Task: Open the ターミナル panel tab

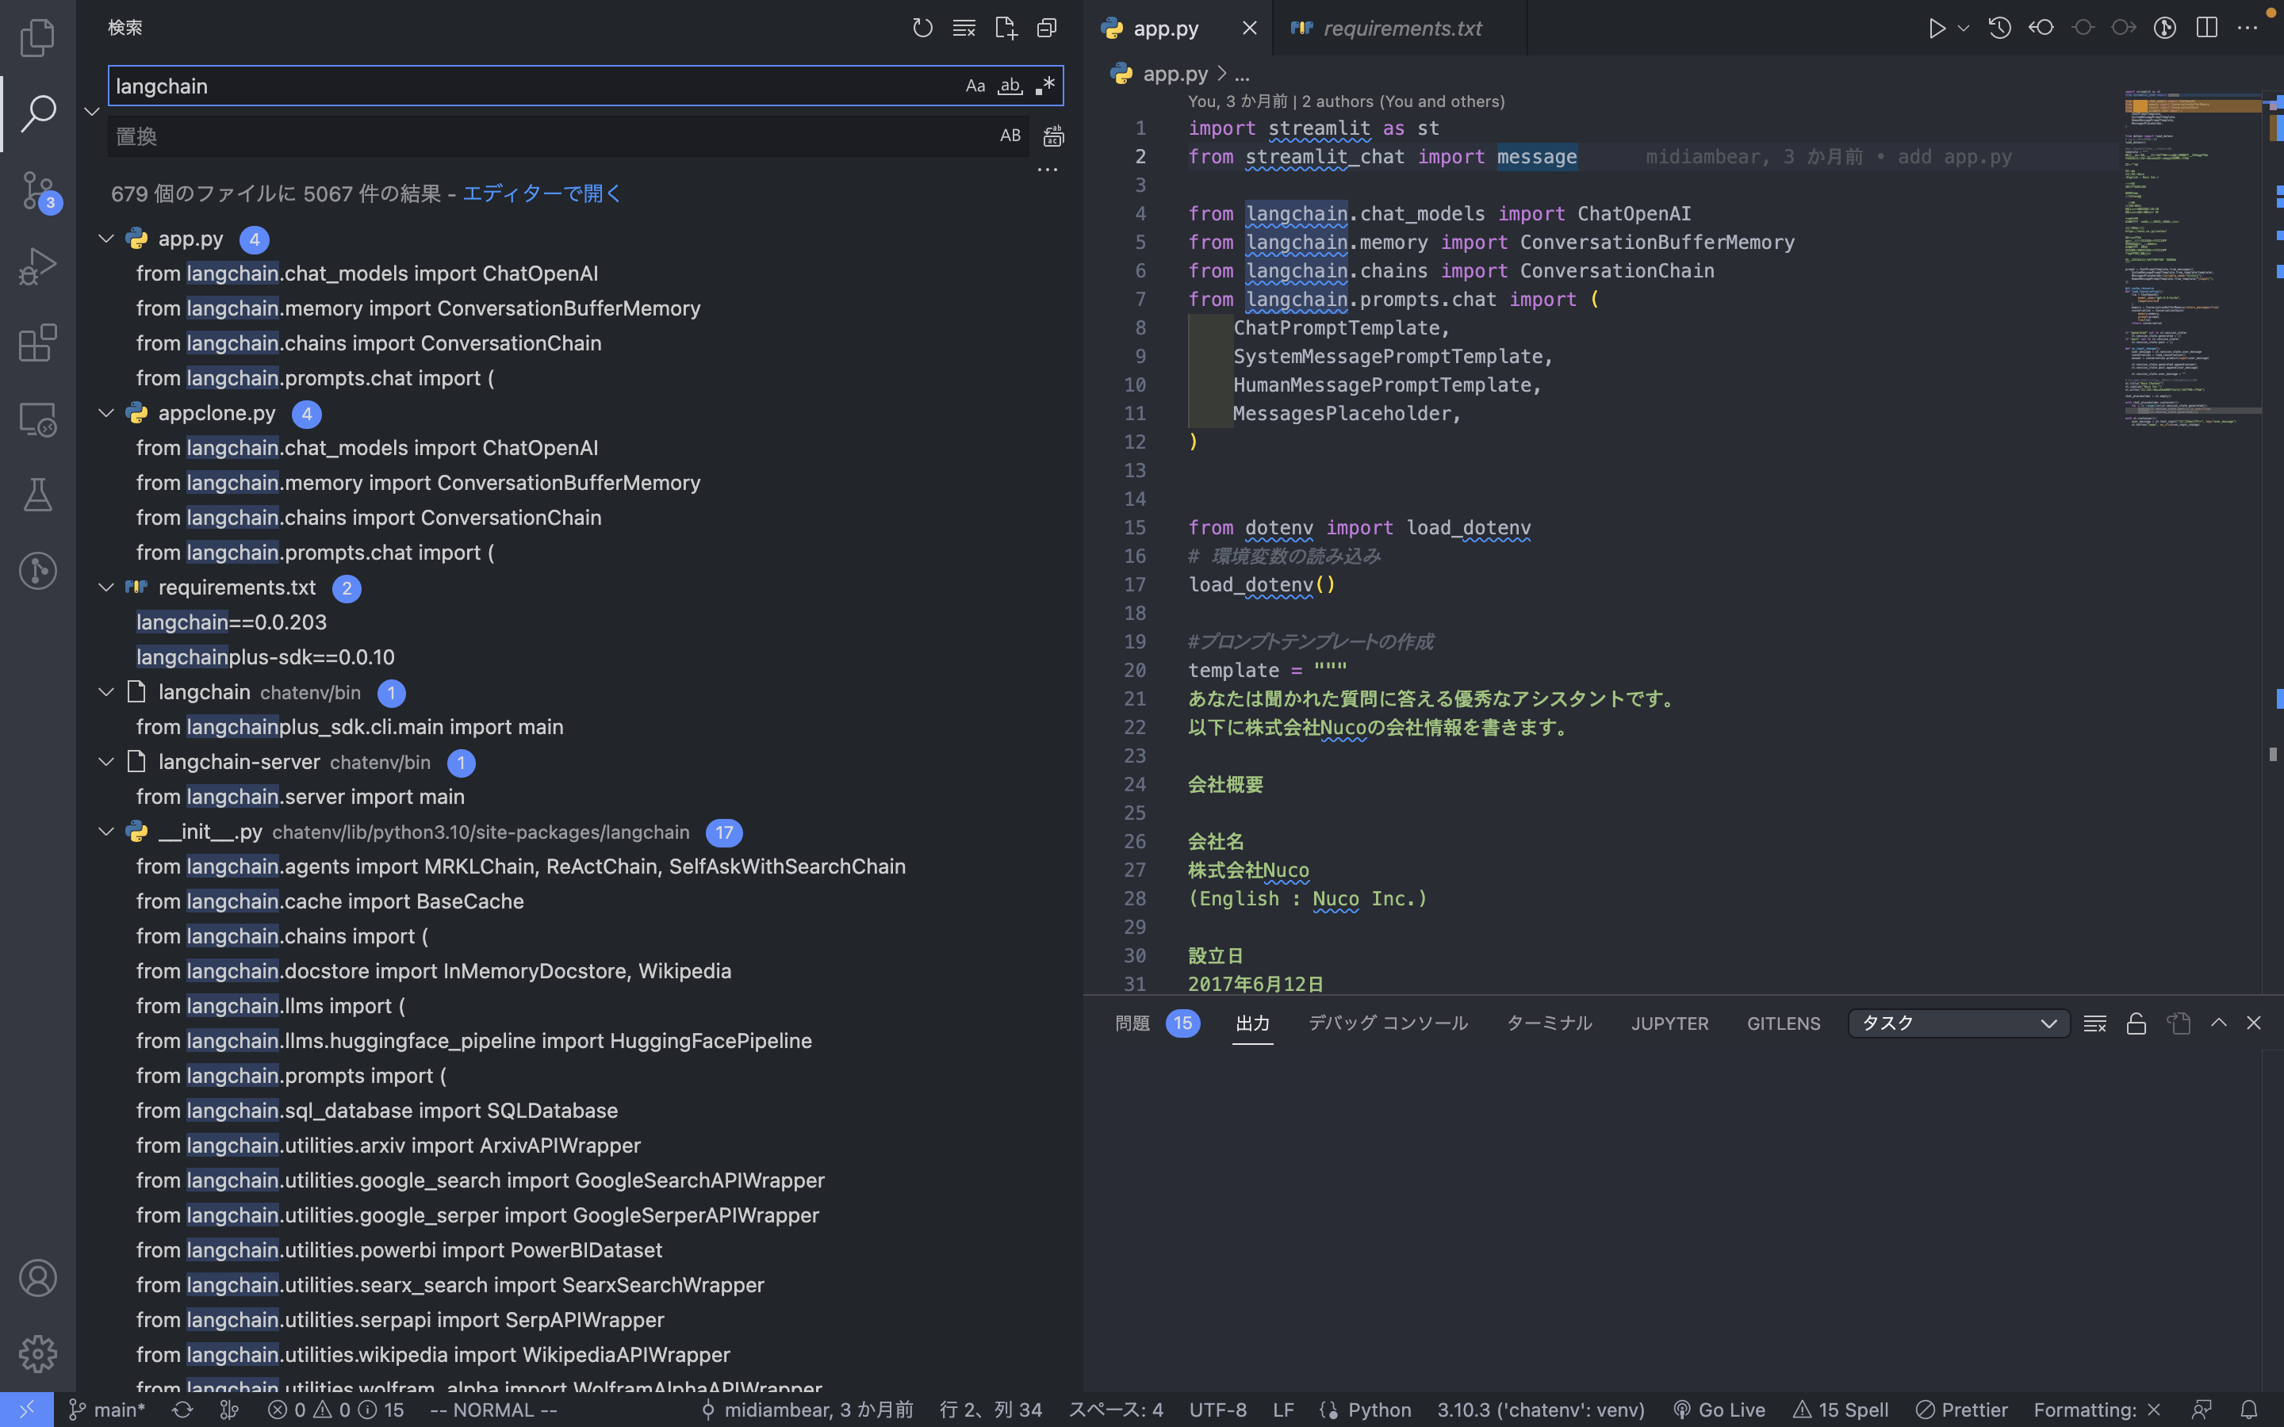Action: click(1549, 1023)
